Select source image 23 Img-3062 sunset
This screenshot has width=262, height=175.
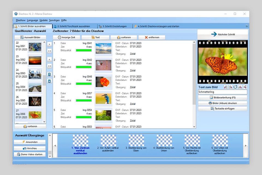point(28,60)
